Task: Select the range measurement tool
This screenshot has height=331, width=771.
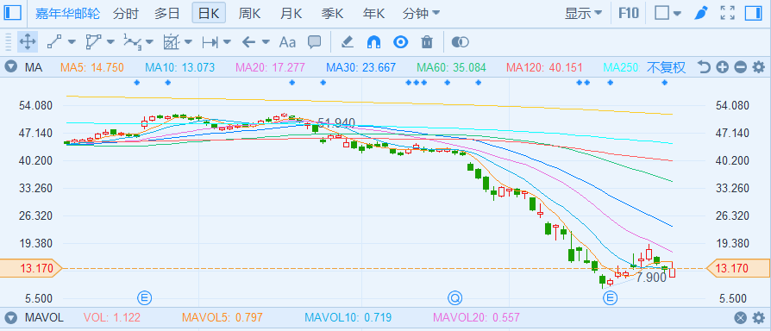Action: click(210, 42)
